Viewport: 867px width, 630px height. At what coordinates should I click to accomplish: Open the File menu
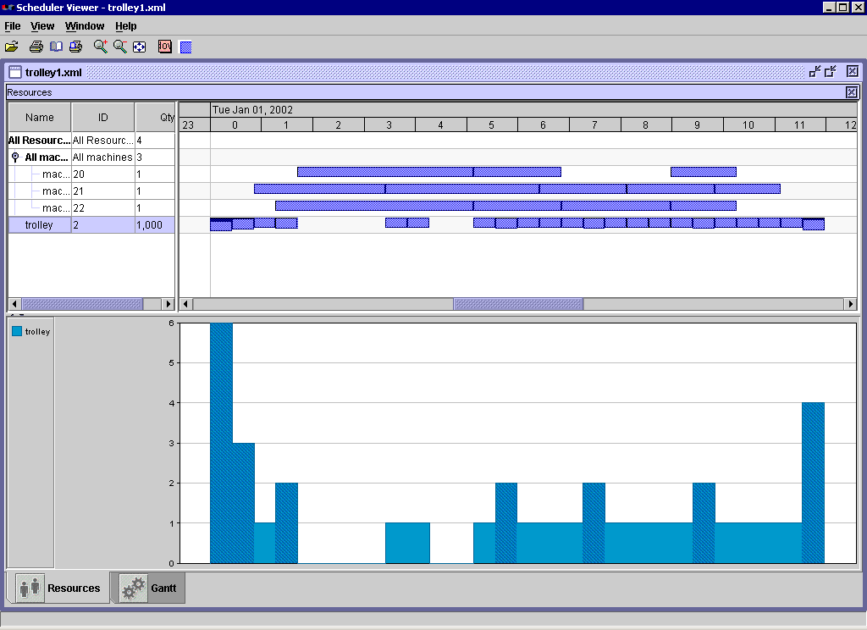[x=12, y=26]
